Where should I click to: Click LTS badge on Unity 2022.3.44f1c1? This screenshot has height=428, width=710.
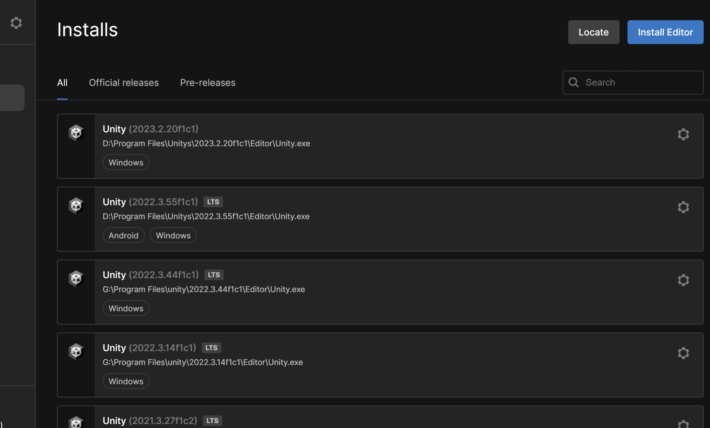(214, 275)
